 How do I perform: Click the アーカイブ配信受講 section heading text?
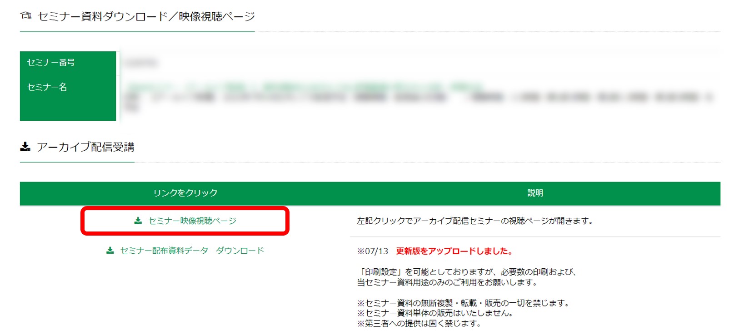[85, 147]
